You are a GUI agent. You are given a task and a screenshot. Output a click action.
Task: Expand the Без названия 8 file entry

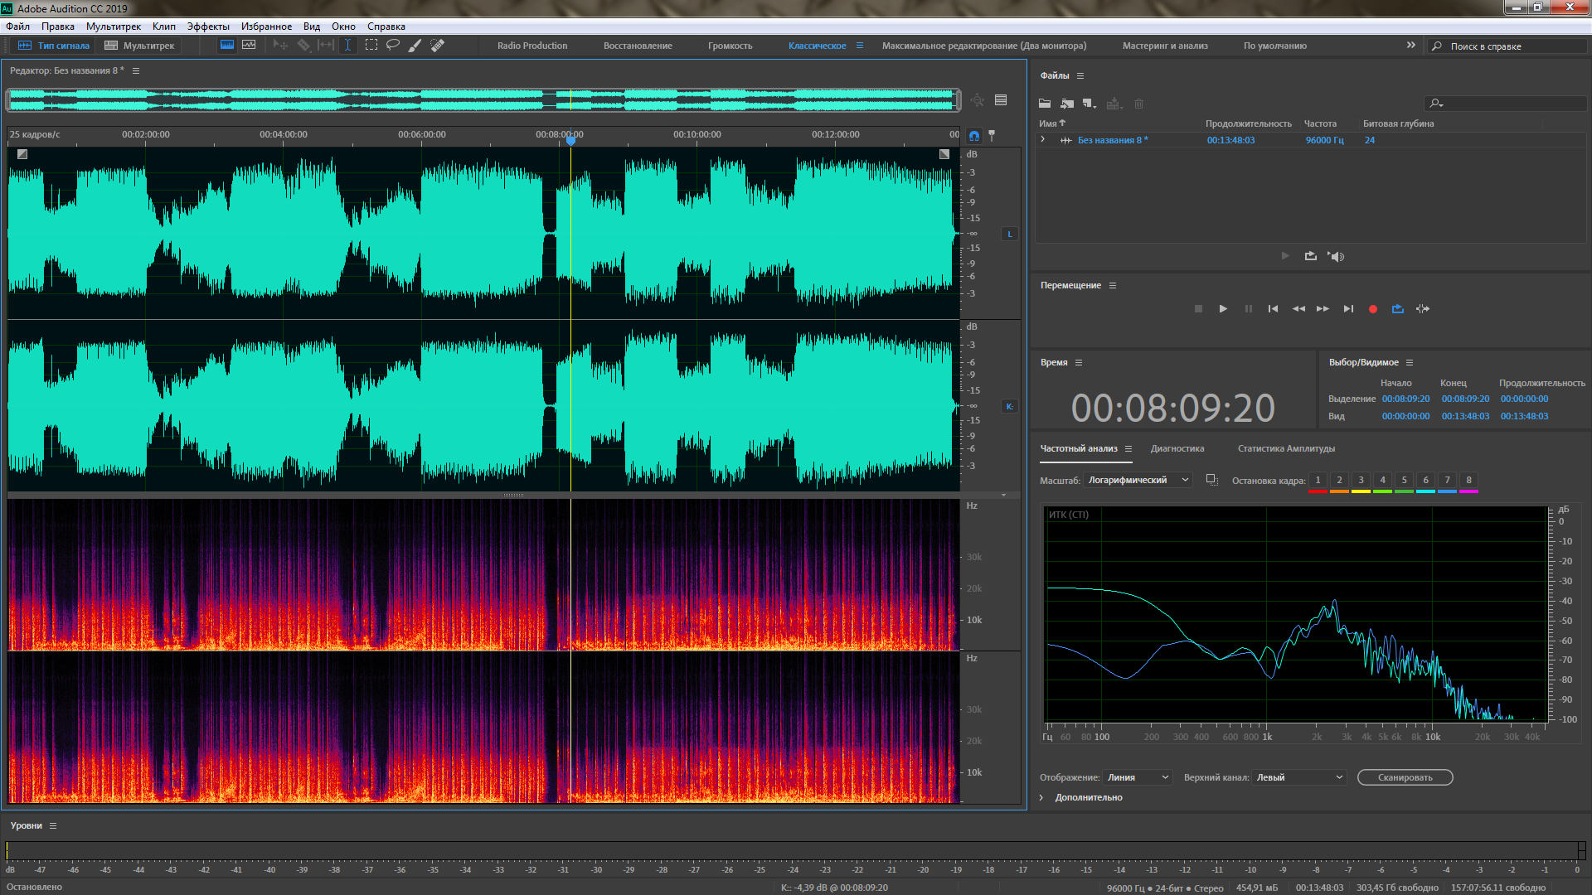[x=1043, y=139]
